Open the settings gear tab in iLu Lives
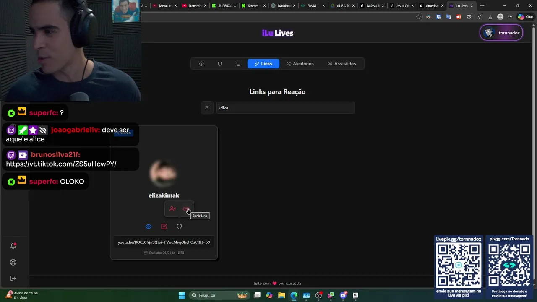 (201, 64)
